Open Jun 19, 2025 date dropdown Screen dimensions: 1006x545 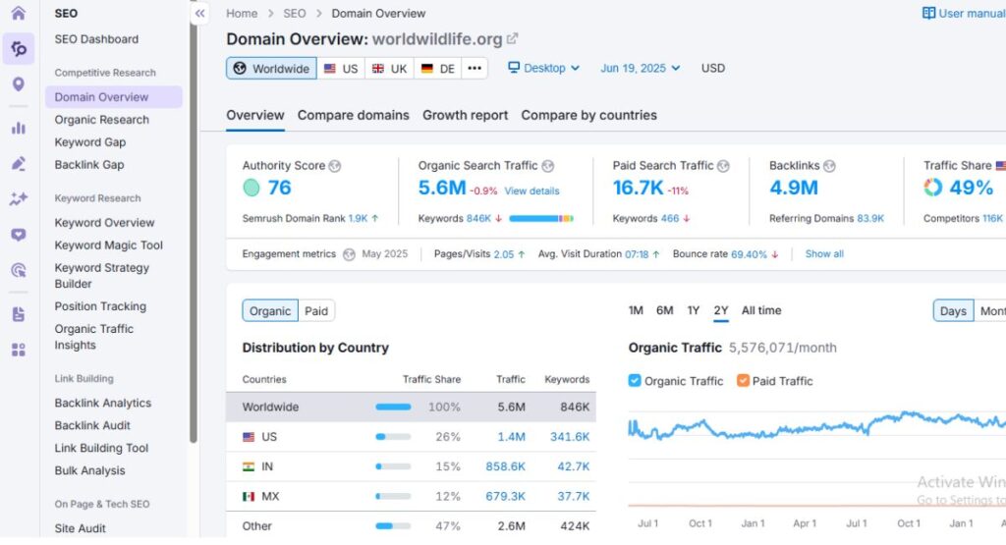(x=640, y=68)
